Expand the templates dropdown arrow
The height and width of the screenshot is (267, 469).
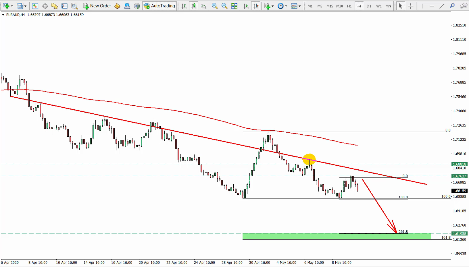(299, 6)
